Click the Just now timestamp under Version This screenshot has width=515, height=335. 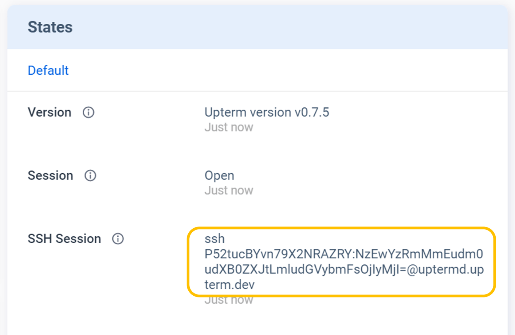[x=229, y=127]
